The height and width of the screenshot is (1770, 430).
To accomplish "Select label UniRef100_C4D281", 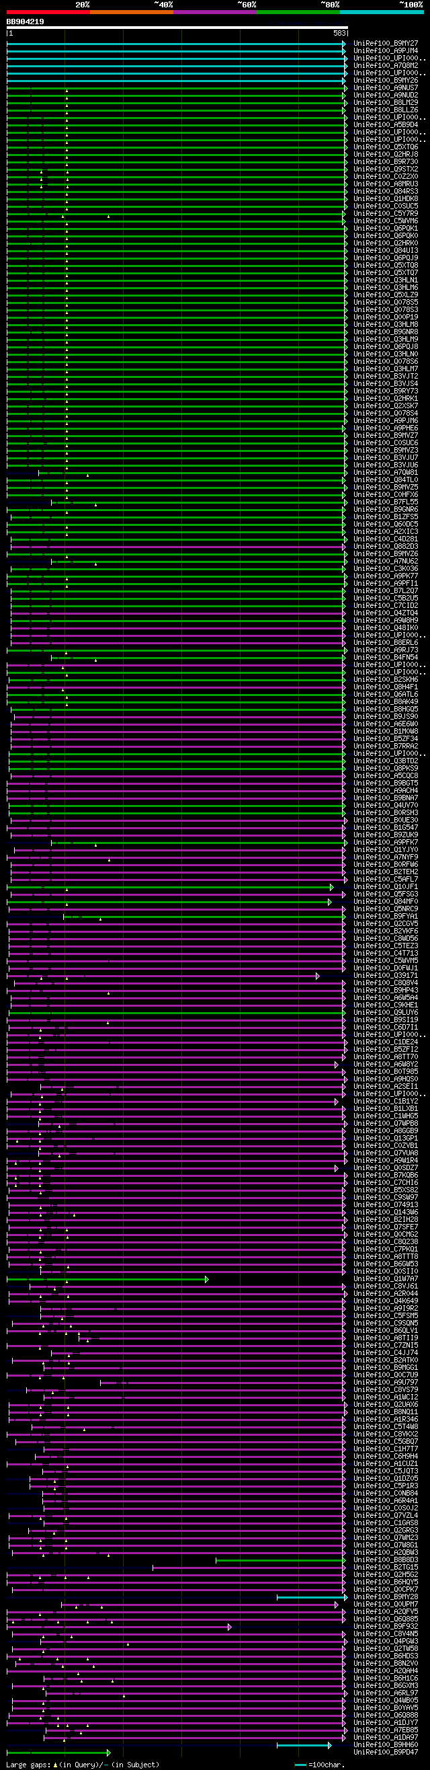I will point(386,539).
